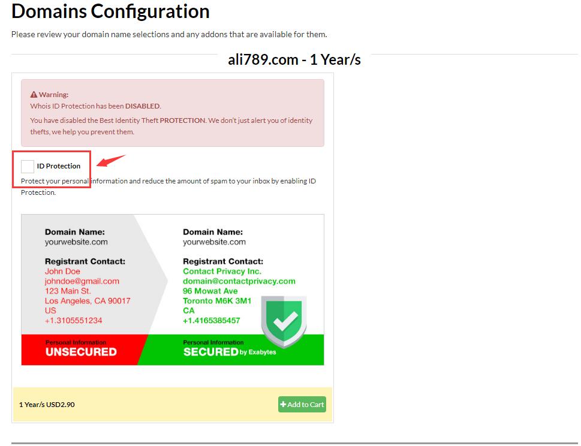Screen dimensions: 581x446
Task: Click the Contact Privacy Inc. text
Action: [222, 272]
